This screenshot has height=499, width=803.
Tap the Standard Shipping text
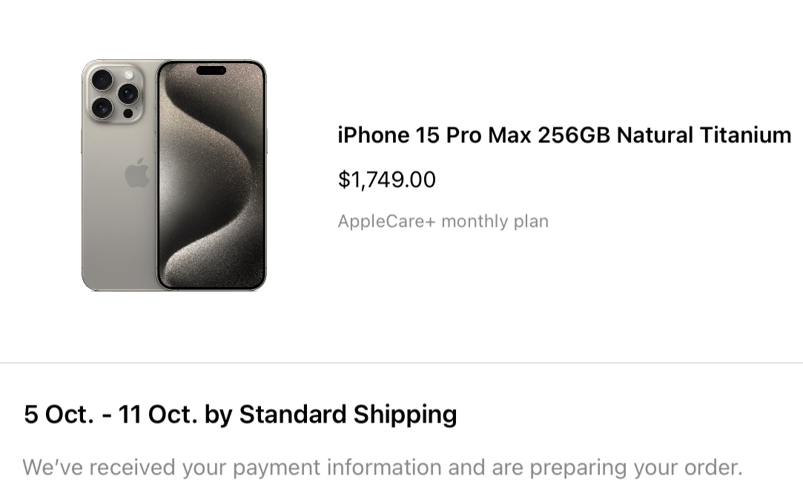point(347,414)
